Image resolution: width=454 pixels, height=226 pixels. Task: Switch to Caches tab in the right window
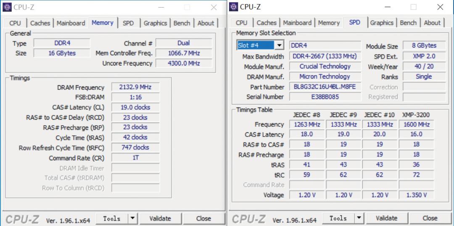tap(267, 23)
